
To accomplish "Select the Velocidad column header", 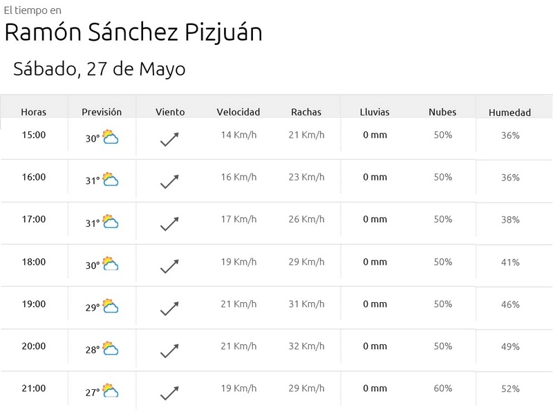I will [238, 112].
